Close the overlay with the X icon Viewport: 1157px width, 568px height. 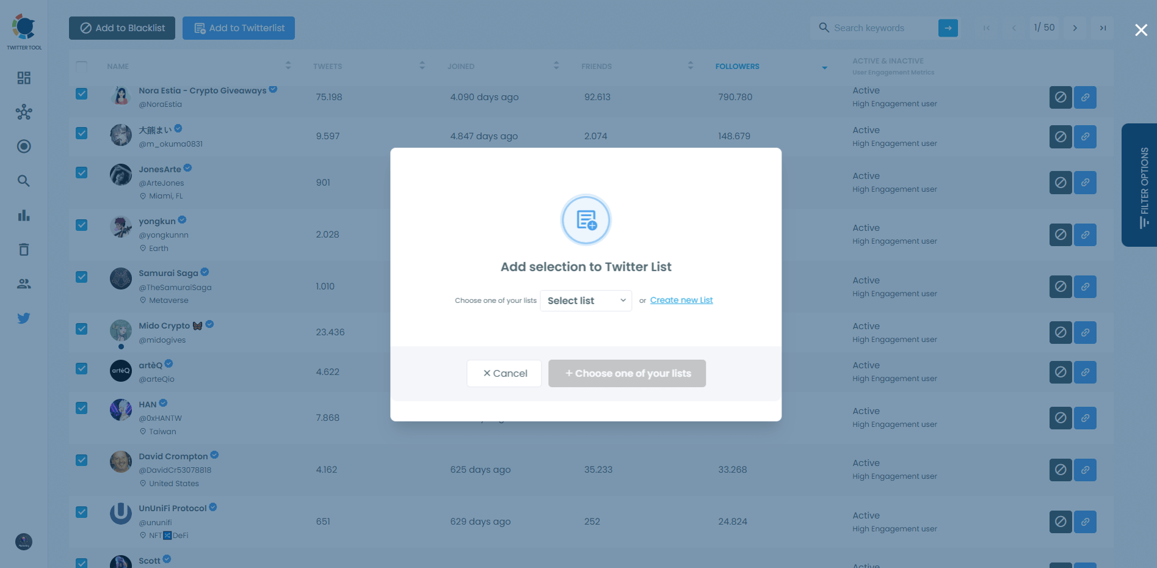click(1141, 30)
